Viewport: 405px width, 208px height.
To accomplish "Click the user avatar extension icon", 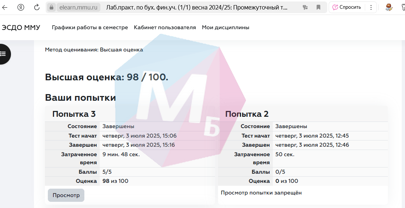I will click(389, 7).
